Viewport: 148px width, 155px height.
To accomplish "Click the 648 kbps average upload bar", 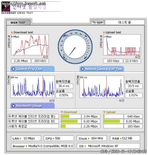I will click(x=113, y=116).
